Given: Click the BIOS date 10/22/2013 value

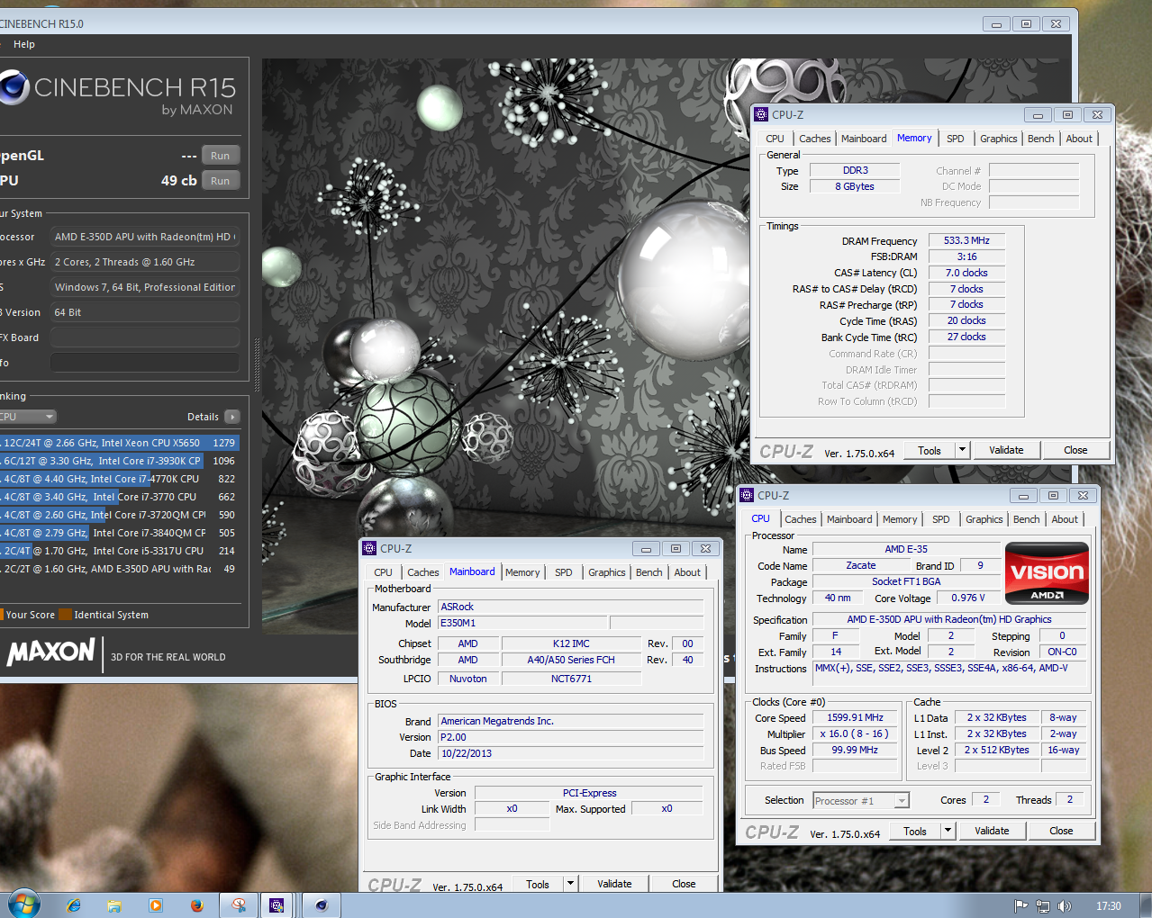Looking at the screenshot, I should pos(570,753).
